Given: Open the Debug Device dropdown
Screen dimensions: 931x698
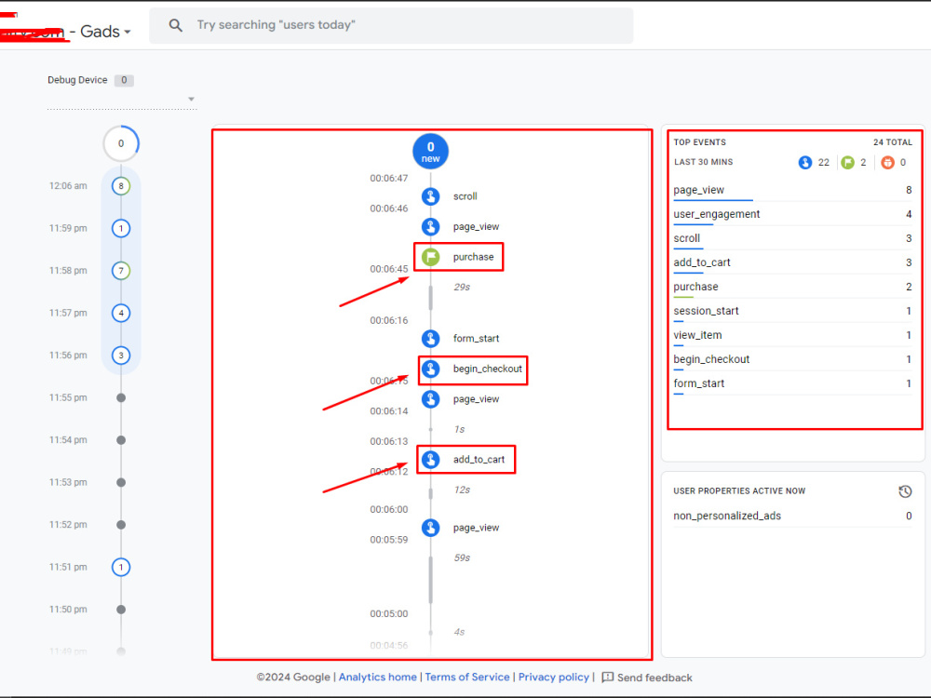Looking at the screenshot, I should (122, 100).
